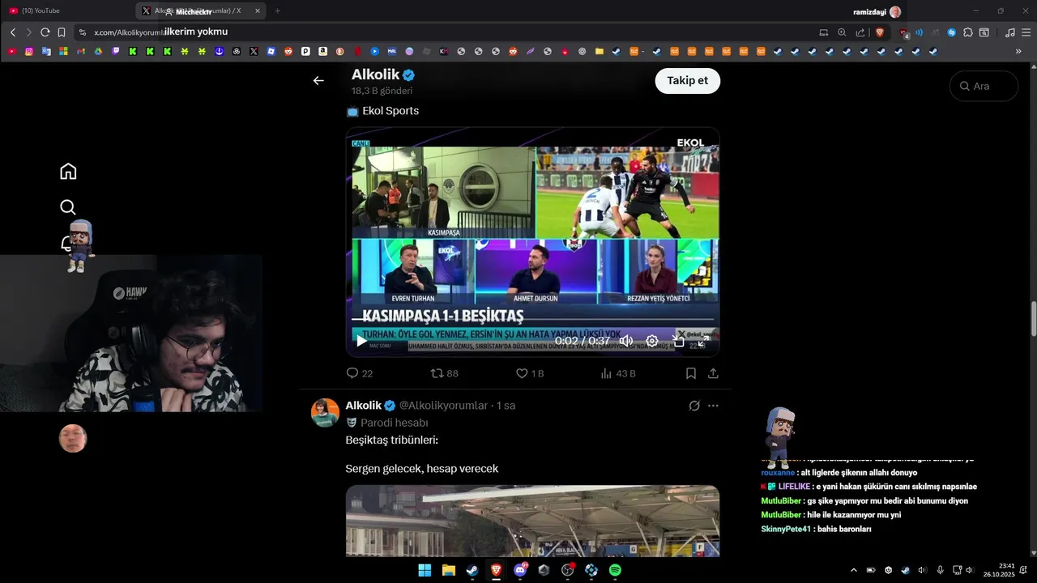Like the tweet showing 1 B likes
Viewport: 1037px width, 583px height.
530,373
